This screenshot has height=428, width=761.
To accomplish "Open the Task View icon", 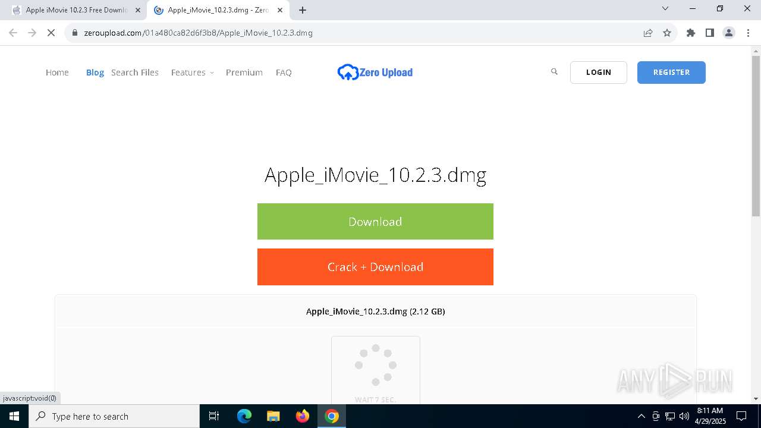I will tap(214, 416).
